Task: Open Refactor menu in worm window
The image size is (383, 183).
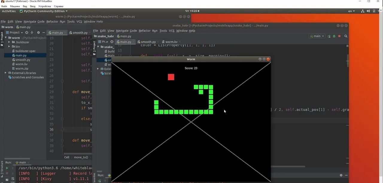Action: [52, 22]
